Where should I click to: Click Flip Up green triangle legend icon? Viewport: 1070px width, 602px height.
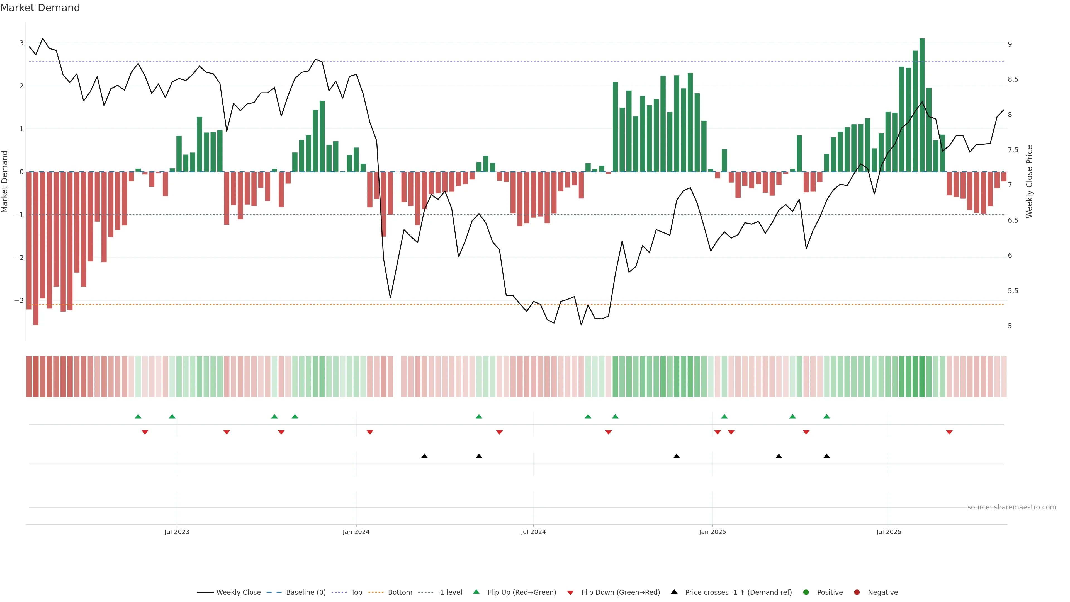point(476,592)
